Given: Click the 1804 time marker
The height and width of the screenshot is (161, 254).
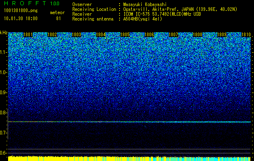Looking at the screenshot, I should [x=101, y=35].
